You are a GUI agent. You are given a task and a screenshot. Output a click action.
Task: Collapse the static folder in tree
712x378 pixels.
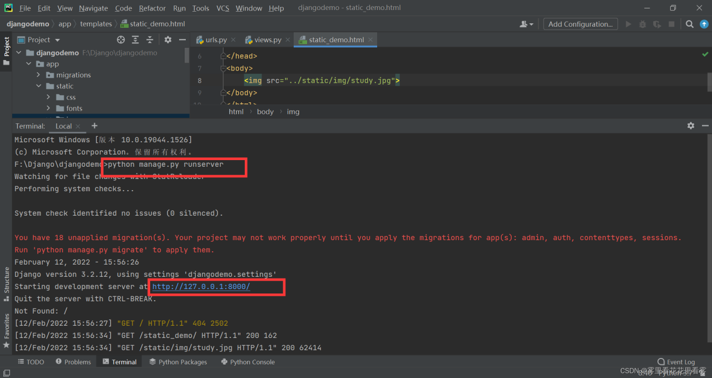click(x=38, y=86)
